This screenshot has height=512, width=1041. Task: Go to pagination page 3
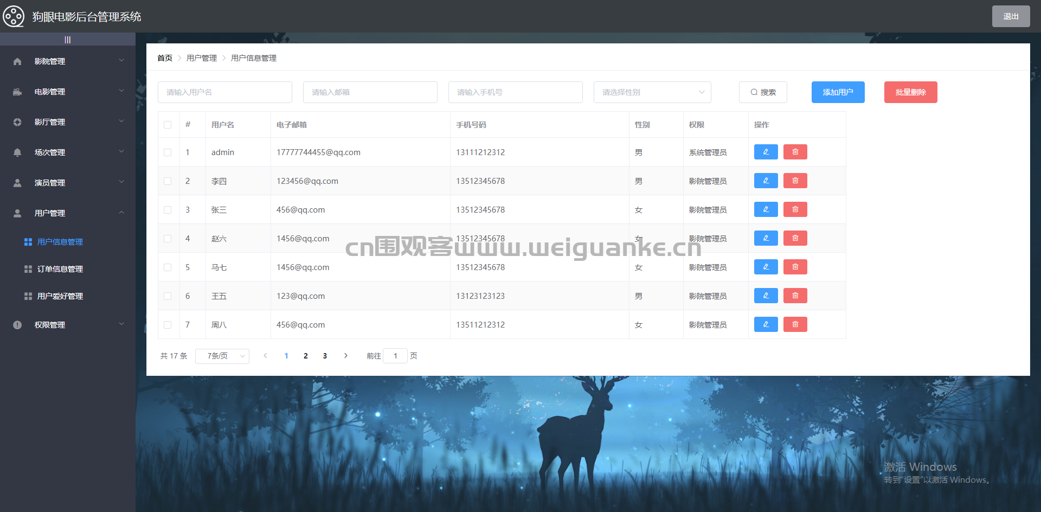[x=325, y=356]
